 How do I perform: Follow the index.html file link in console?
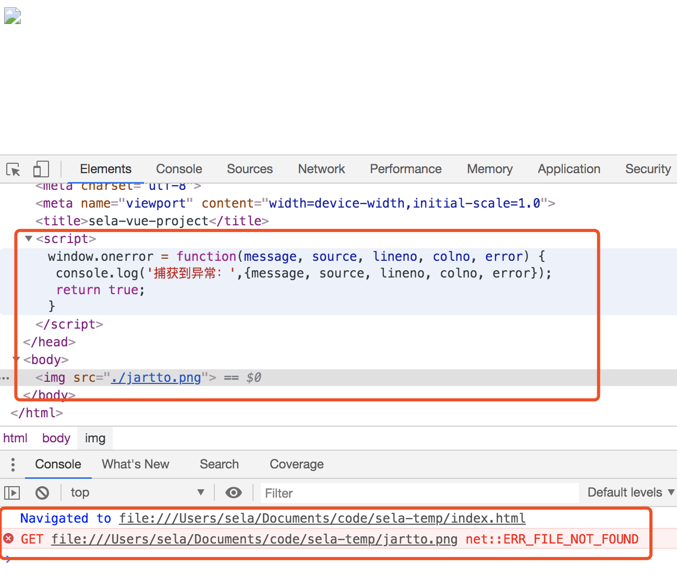(322, 518)
